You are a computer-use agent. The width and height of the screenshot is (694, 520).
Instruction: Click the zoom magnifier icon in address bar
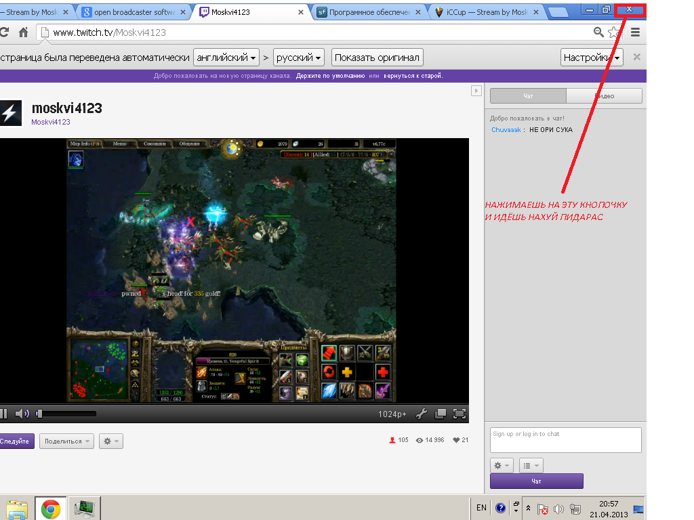[x=598, y=32]
